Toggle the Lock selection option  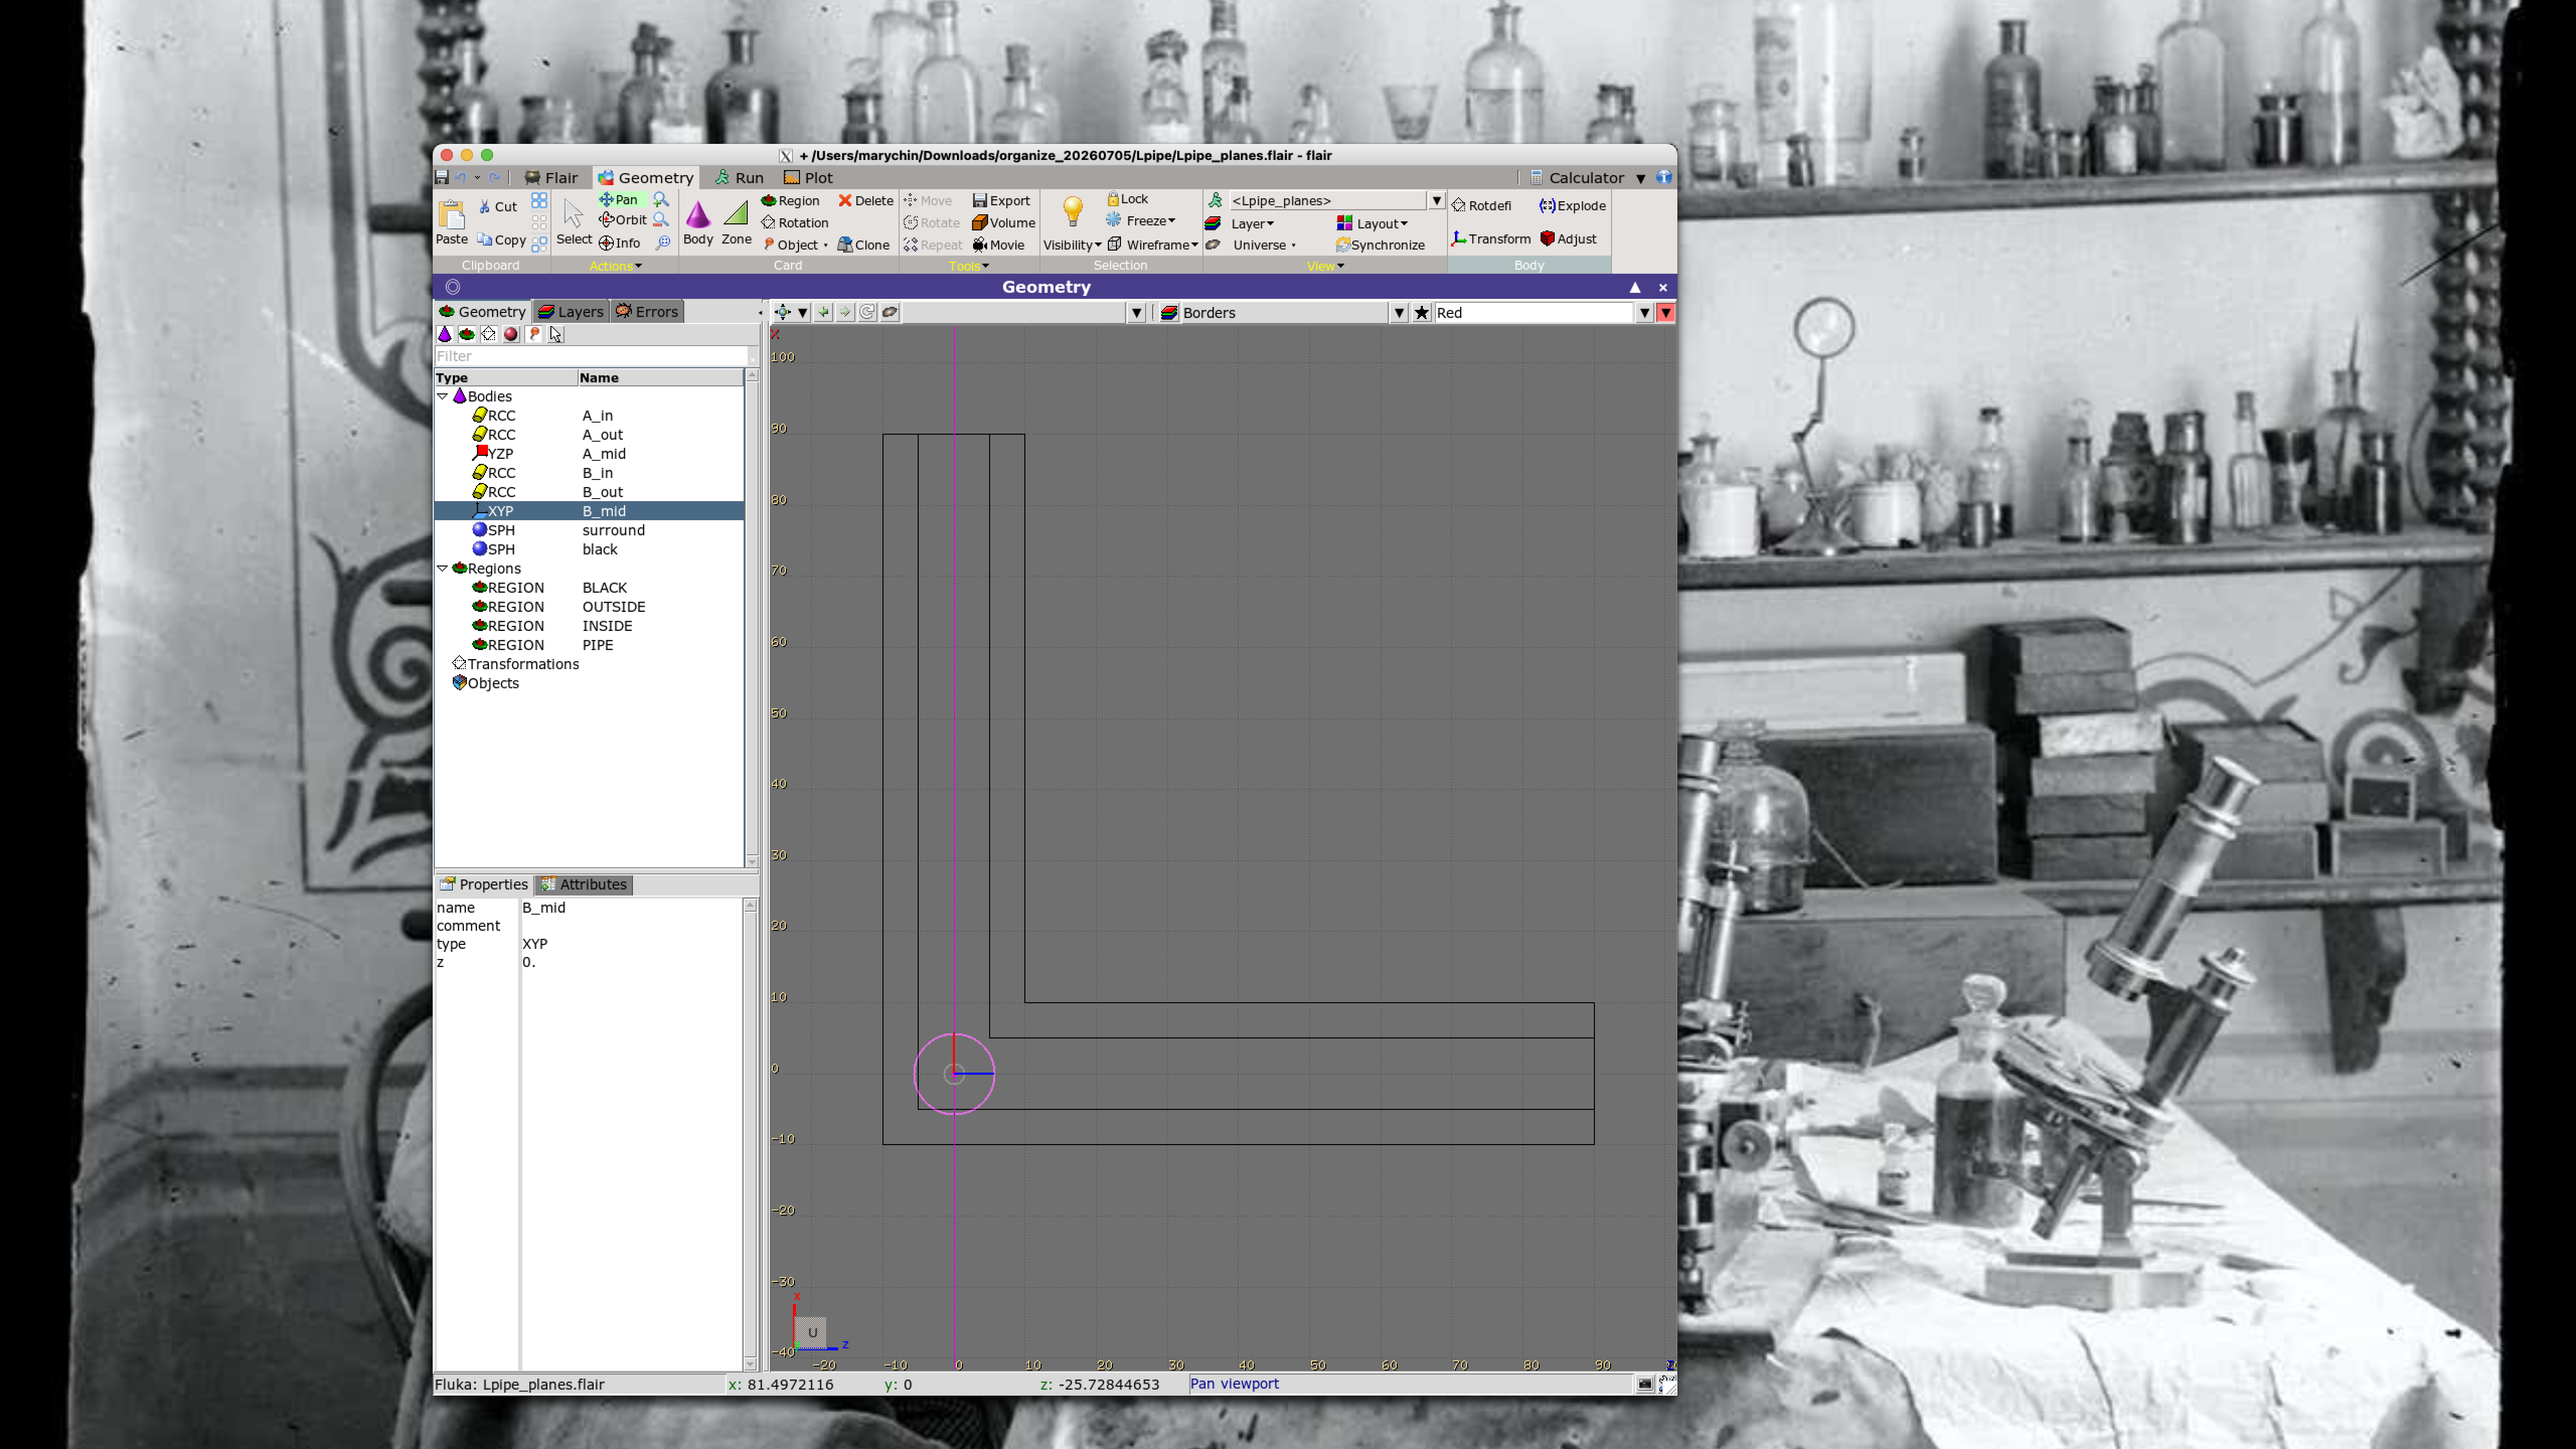(1127, 199)
